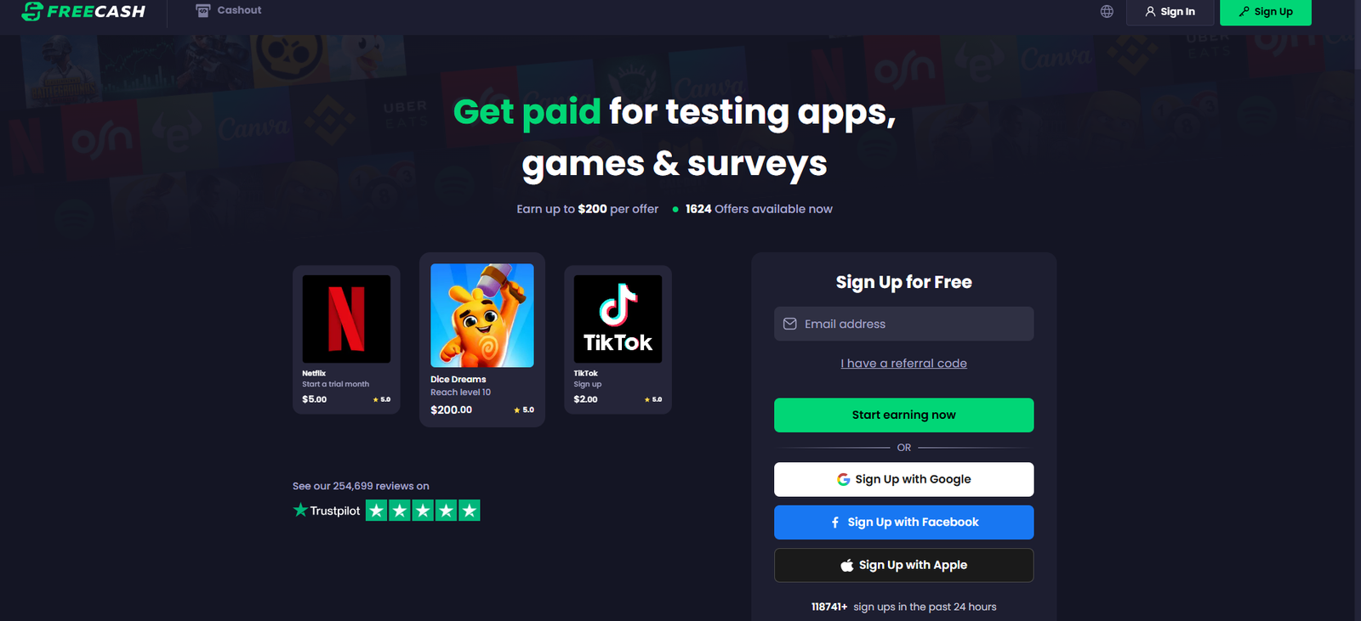Viewport: 1361px width, 621px height.
Task: Open the referral code link
Action: pos(903,363)
